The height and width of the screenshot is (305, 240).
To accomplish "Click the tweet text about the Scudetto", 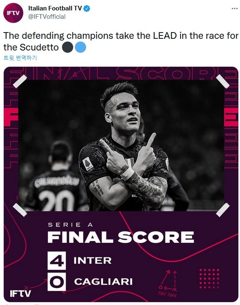I will point(121,41).
